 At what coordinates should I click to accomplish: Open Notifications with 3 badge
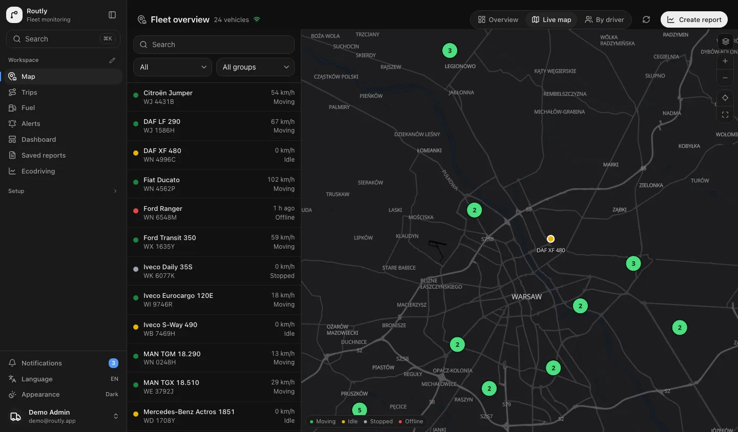coord(63,363)
